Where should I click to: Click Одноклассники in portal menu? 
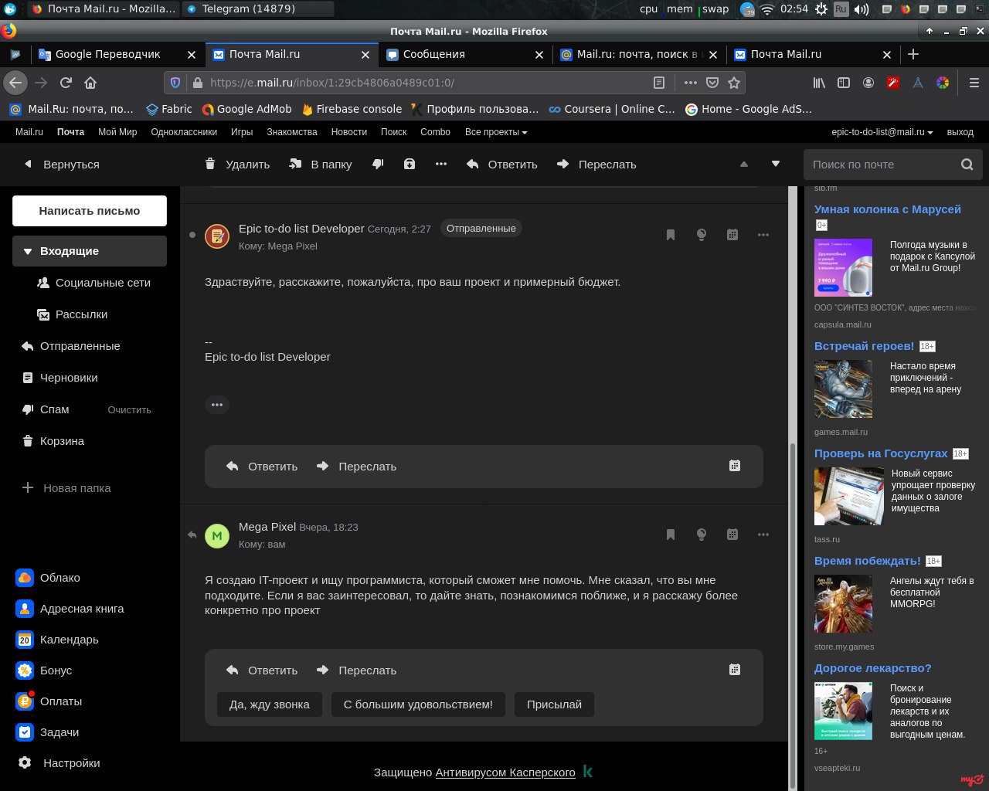click(x=184, y=132)
